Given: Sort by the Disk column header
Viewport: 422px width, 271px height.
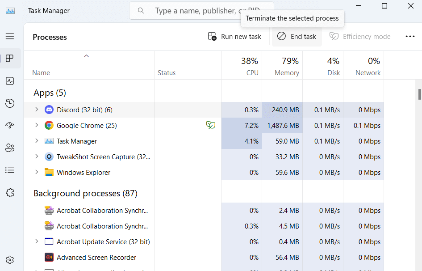Looking at the screenshot, I should coord(323,65).
